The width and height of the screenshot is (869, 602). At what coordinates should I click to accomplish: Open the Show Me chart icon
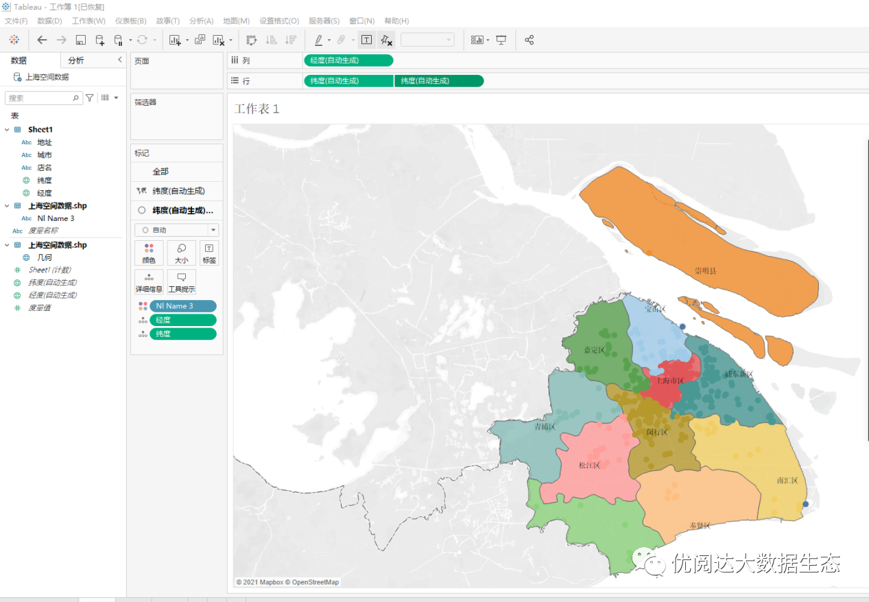[x=477, y=40]
